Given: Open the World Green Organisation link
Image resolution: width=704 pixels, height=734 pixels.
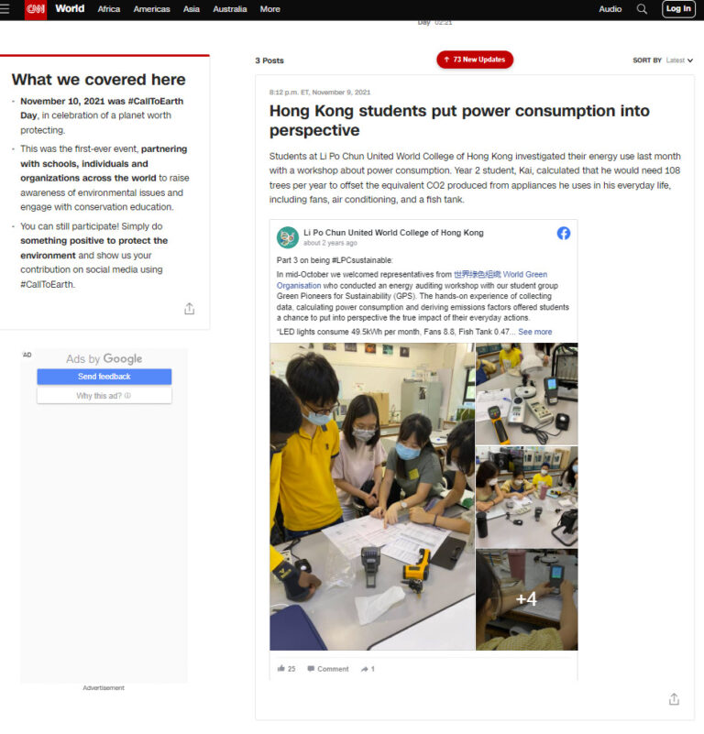Looking at the screenshot, I should tap(500, 274).
